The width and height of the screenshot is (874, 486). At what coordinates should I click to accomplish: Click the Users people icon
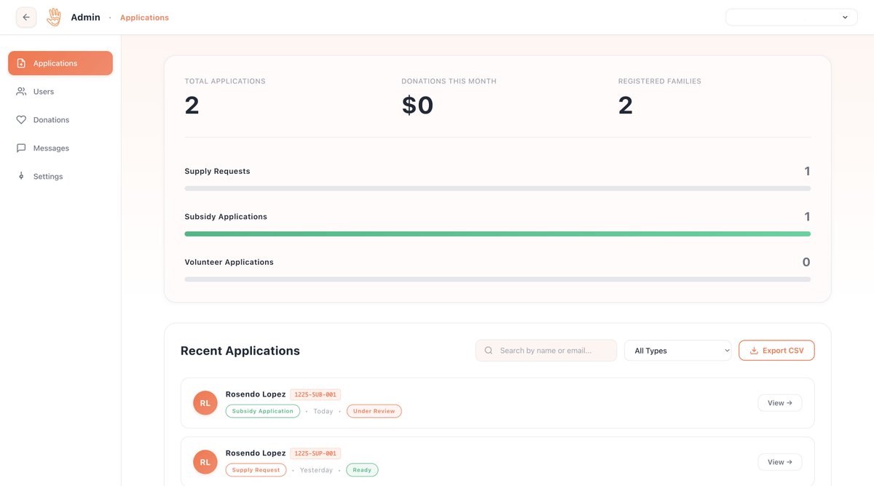[x=21, y=92]
